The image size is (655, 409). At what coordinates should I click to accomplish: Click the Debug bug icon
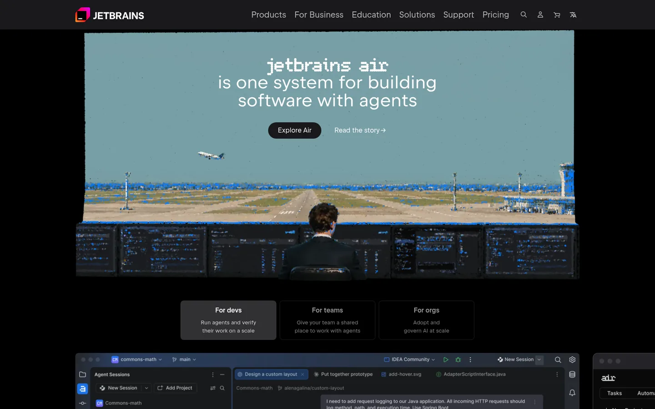coord(458,359)
